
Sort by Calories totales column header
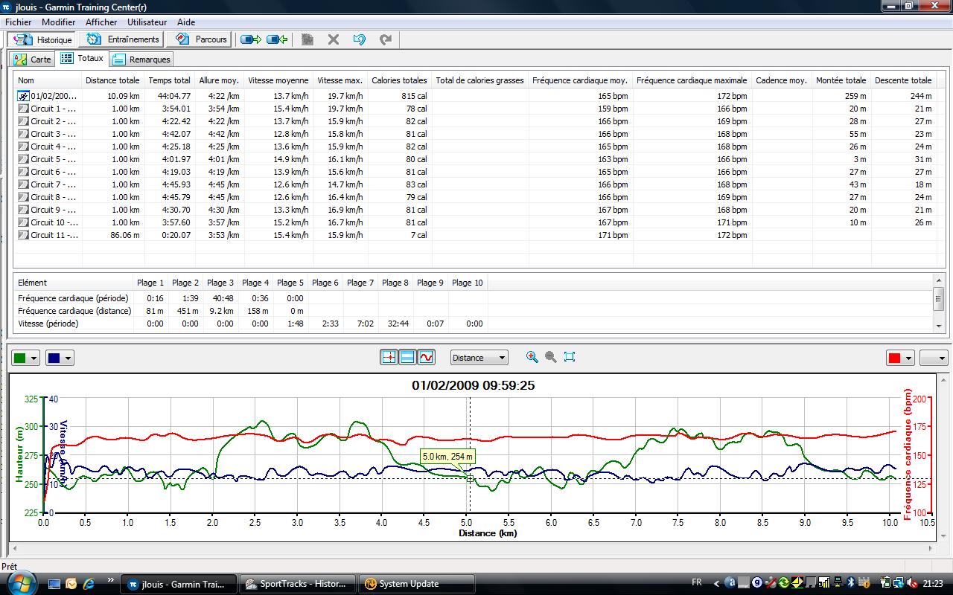coord(399,80)
